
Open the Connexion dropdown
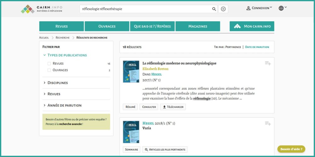tap(259, 8)
